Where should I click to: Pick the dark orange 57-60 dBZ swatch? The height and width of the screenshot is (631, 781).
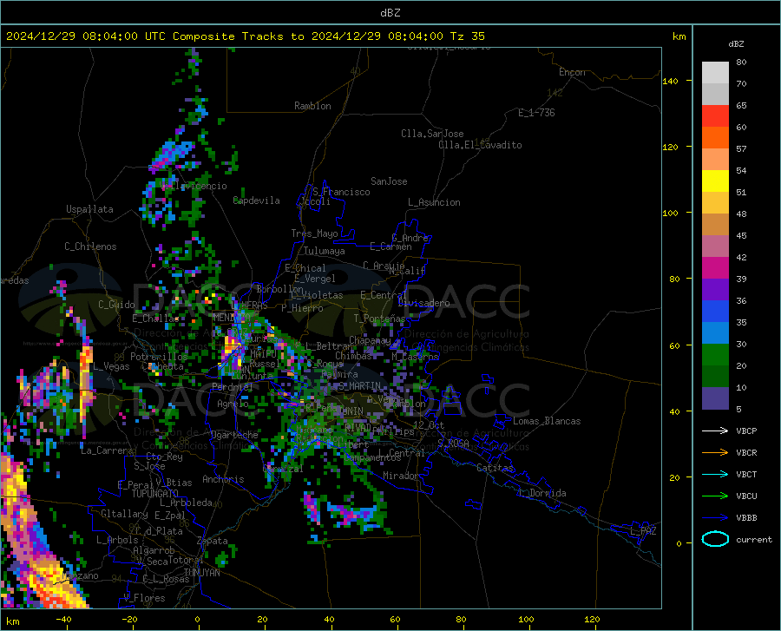[x=715, y=138]
